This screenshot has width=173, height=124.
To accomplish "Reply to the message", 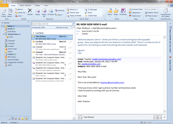I will [x=38, y=12].
